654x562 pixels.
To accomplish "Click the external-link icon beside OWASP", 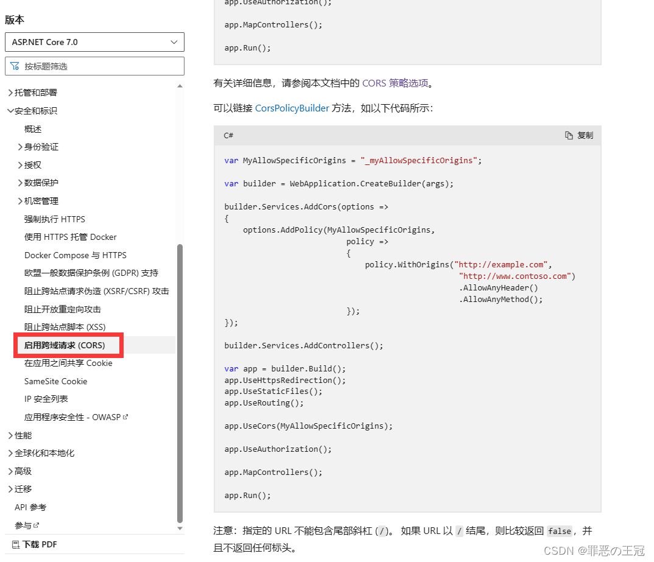I will 125,417.
